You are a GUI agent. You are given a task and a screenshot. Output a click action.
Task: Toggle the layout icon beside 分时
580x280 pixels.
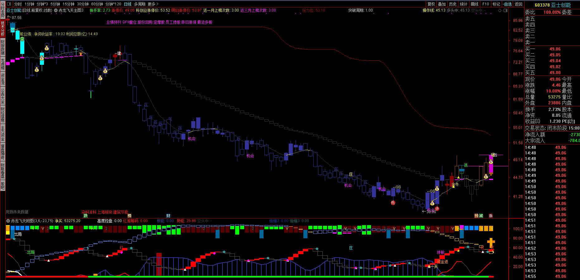click(9, 4)
